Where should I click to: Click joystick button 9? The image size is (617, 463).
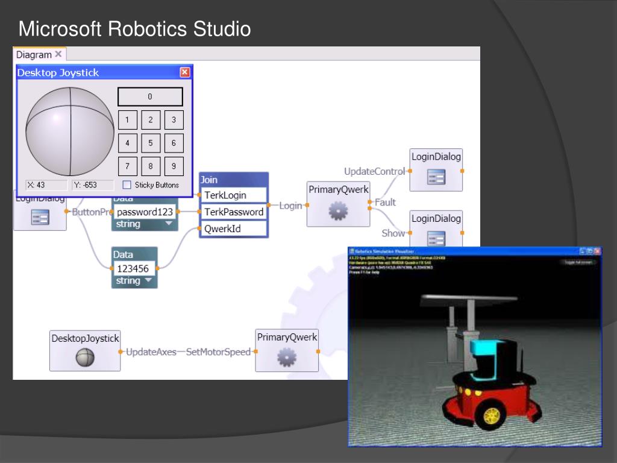174,166
